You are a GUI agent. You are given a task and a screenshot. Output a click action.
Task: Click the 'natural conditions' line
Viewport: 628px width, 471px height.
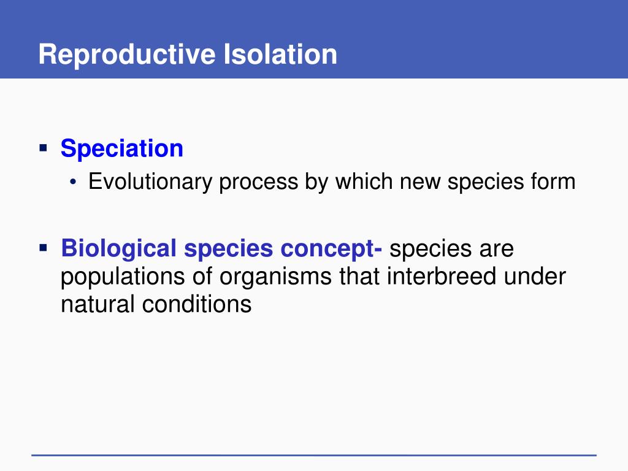156,304
